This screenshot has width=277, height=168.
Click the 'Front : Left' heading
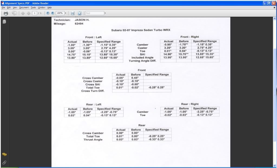point(93,37)
